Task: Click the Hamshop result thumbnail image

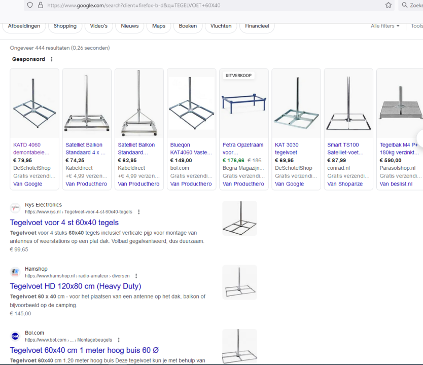Action: 239,282
